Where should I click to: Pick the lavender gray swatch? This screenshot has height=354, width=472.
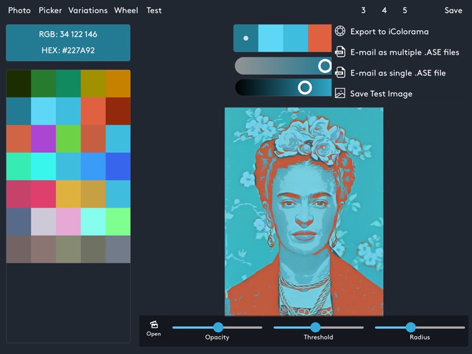43,222
